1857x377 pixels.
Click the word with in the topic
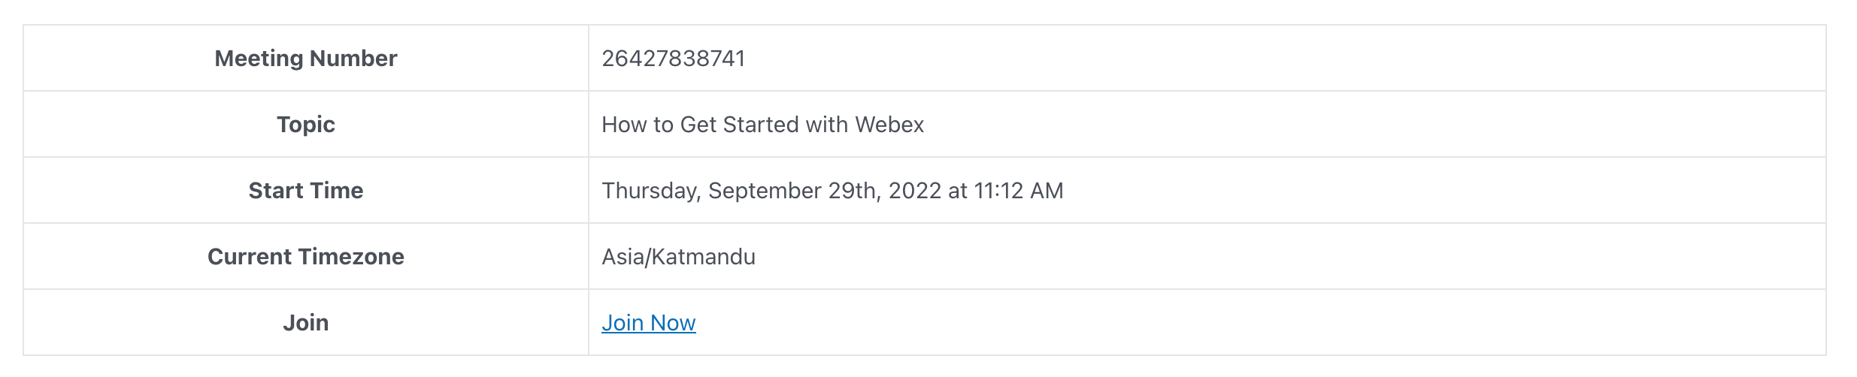pyautogui.click(x=826, y=125)
